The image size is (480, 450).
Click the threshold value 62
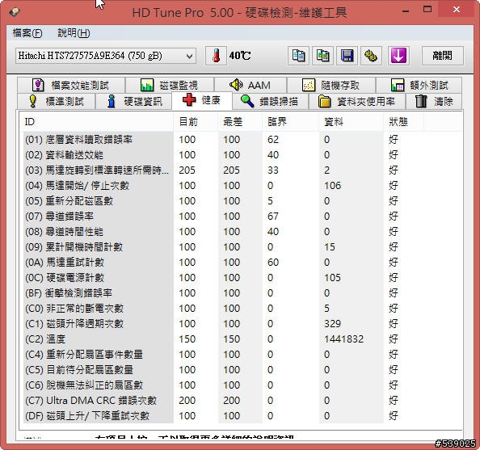(x=273, y=140)
